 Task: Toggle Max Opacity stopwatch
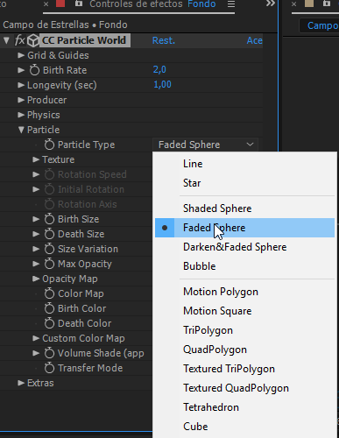(49, 264)
